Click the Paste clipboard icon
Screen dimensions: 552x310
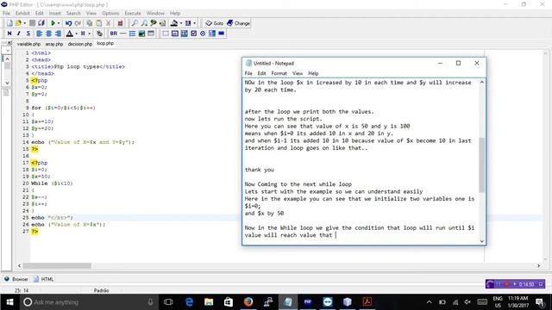click(x=99, y=23)
